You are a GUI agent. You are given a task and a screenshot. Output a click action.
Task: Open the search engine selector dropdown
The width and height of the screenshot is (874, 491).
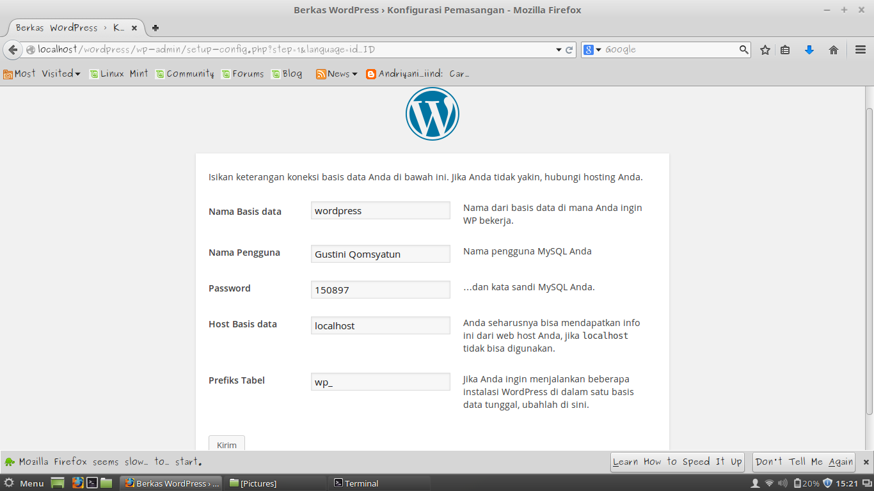592,50
